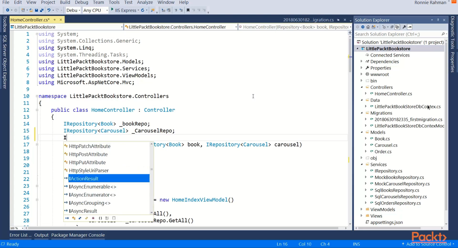
Task: Click the Collapse All icon in Solution Explorer
Action: point(392,27)
